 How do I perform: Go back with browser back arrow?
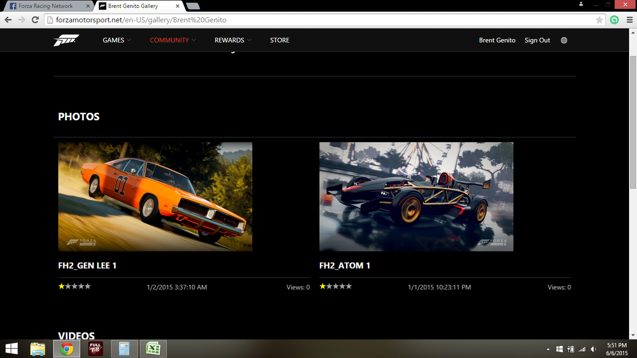click(x=8, y=20)
